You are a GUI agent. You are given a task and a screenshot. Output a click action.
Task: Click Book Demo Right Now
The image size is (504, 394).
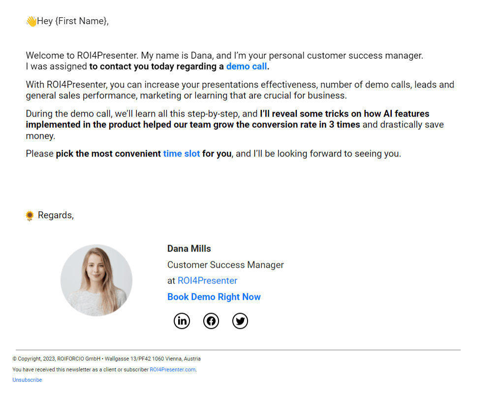point(214,296)
